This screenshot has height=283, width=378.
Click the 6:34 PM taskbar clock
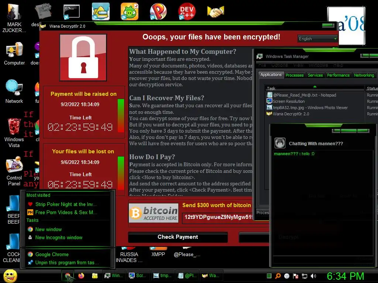click(x=345, y=276)
